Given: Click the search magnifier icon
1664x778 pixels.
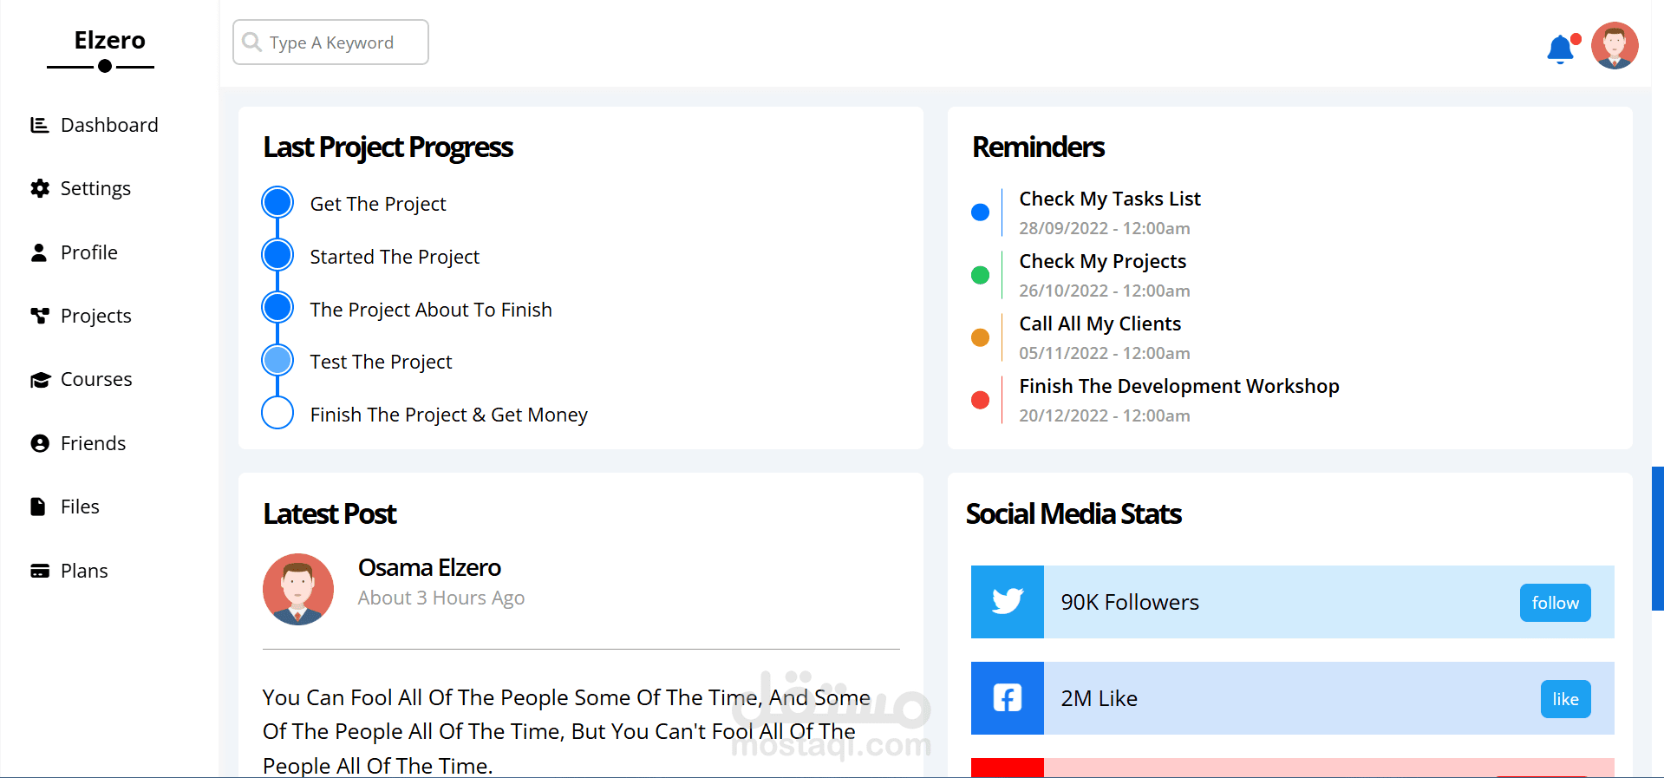Looking at the screenshot, I should point(251,42).
